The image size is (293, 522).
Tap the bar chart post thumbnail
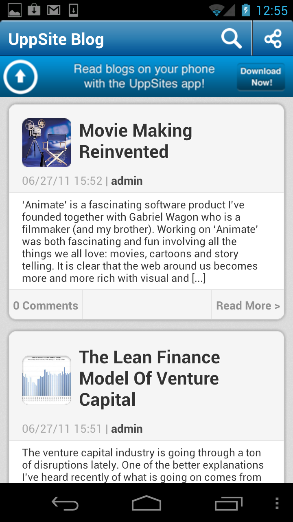click(46, 380)
